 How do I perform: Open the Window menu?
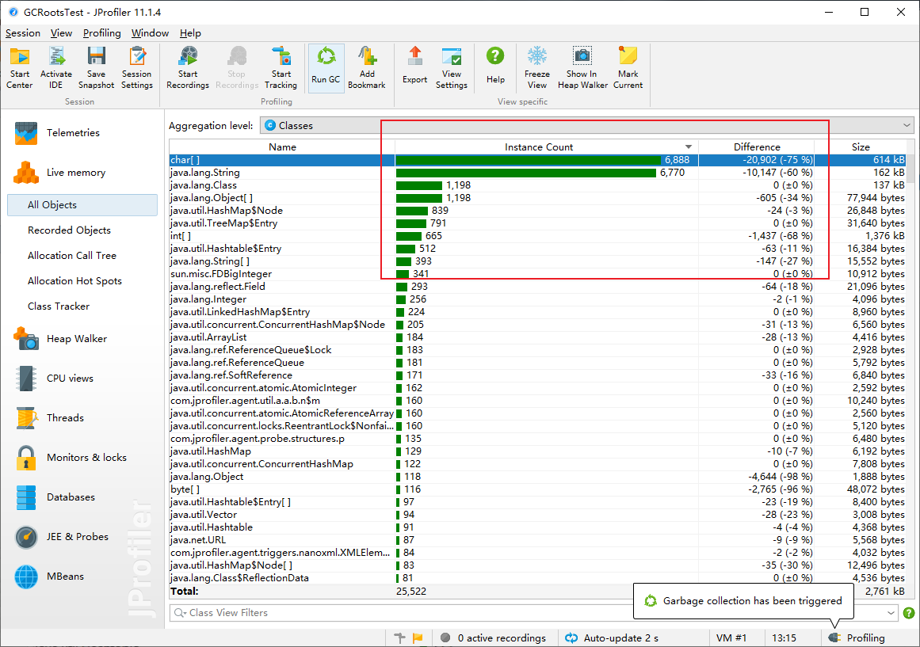(150, 33)
